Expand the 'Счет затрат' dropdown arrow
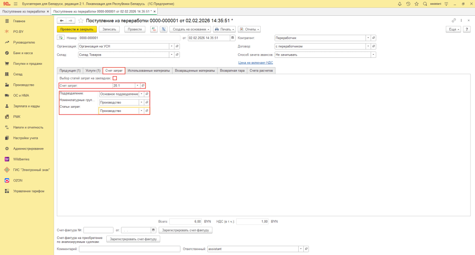The image size is (475, 255). point(137,86)
